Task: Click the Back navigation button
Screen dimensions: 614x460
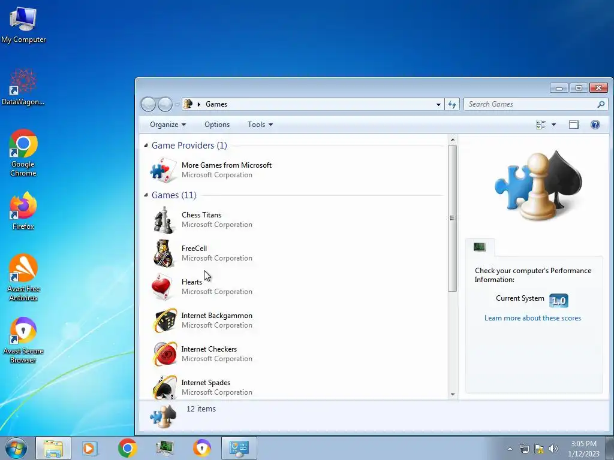Action: (148, 104)
